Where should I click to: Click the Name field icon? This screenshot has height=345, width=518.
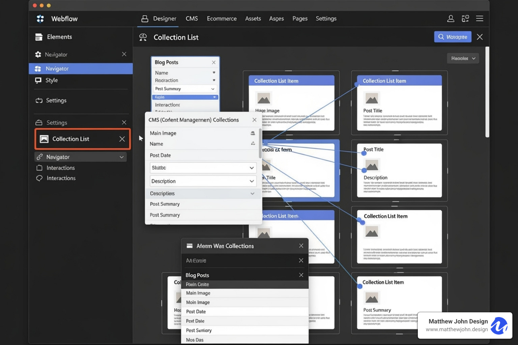click(x=253, y=144)
